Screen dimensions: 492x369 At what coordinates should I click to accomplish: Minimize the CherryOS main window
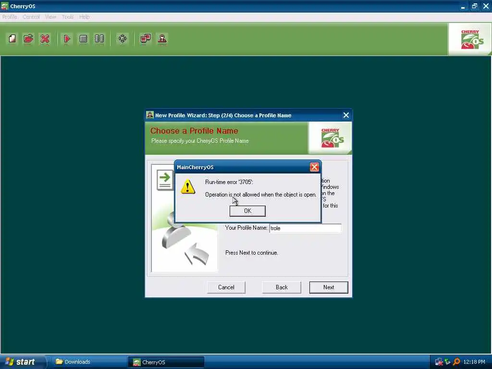[x=463, y=6]
